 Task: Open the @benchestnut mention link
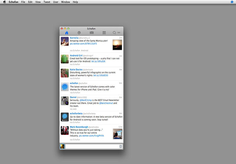[x=106, y=103]
